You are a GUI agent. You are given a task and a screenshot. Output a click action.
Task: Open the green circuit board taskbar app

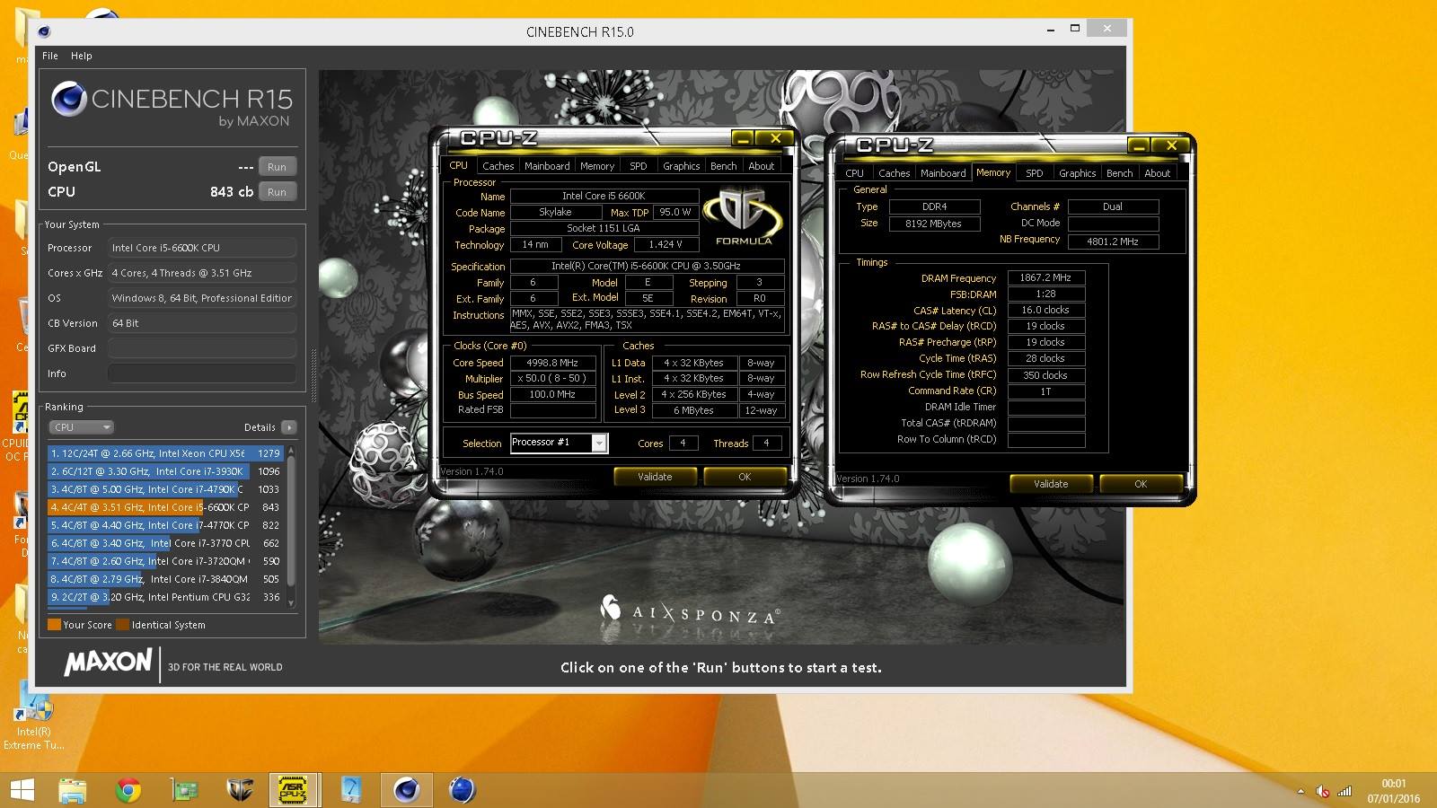point(184,790)
